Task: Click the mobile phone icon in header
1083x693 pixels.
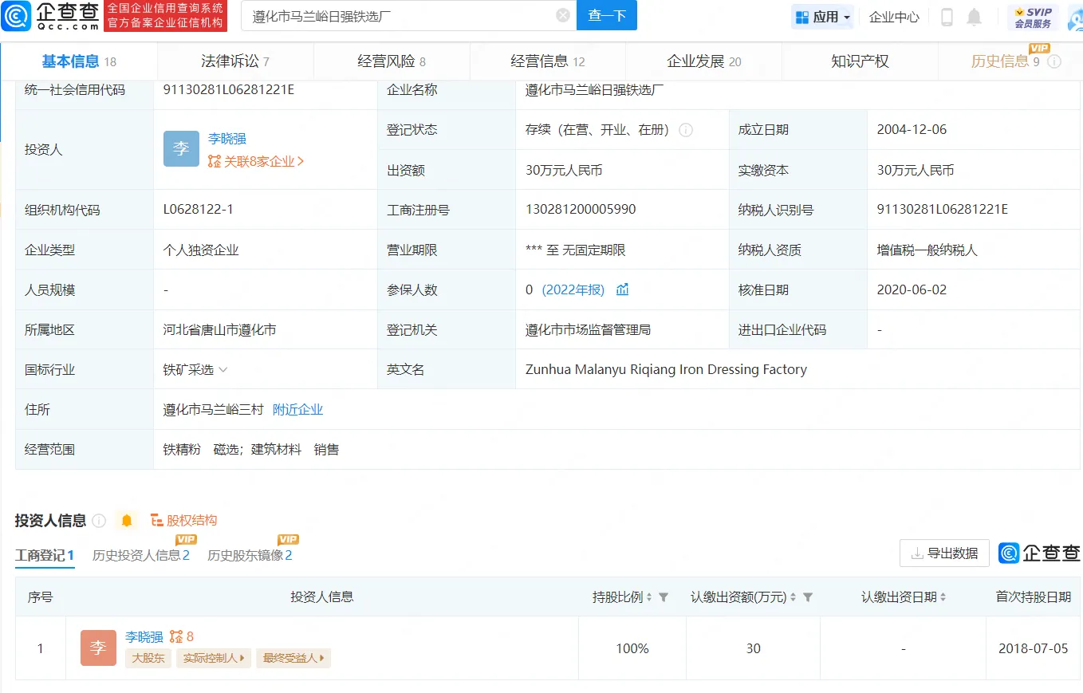Action: tap(947, 17)
